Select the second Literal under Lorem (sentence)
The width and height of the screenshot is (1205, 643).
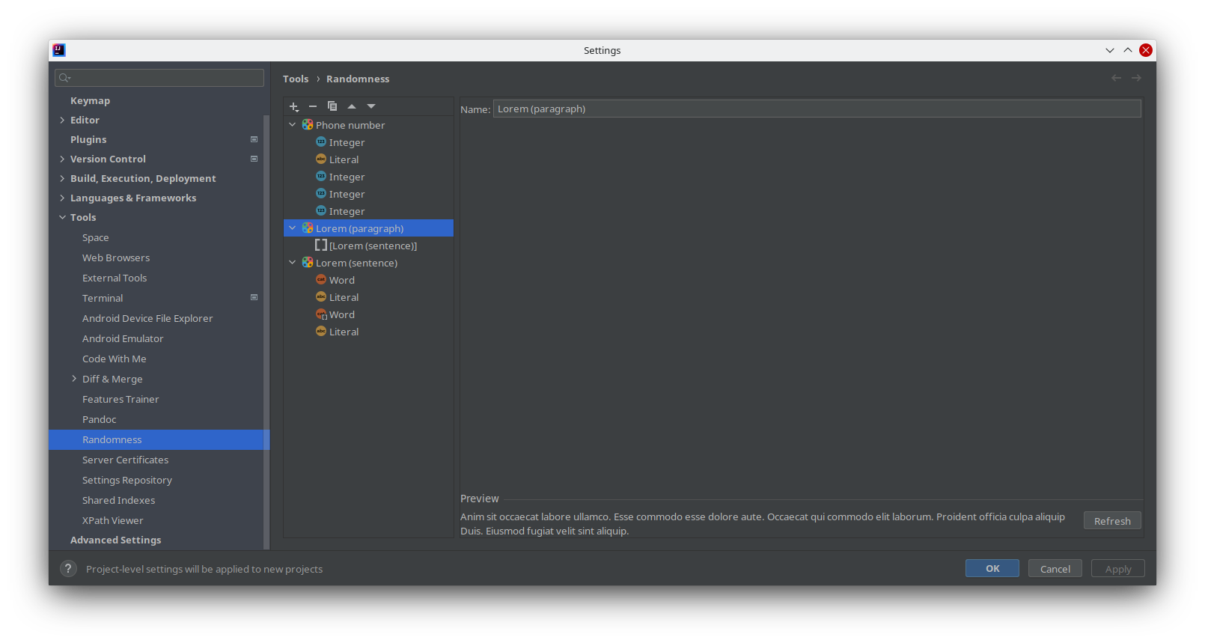368,332
